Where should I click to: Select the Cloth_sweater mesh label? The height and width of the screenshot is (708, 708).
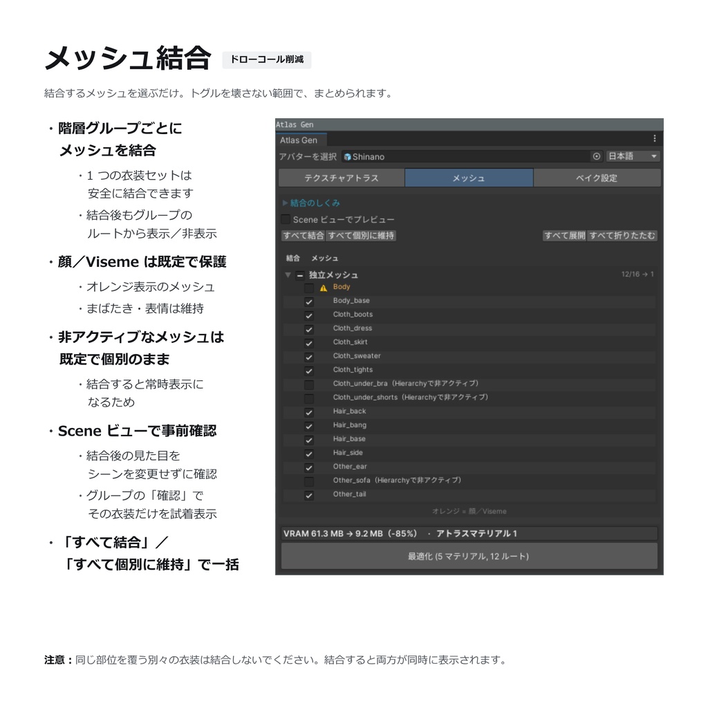pos(357,356)
